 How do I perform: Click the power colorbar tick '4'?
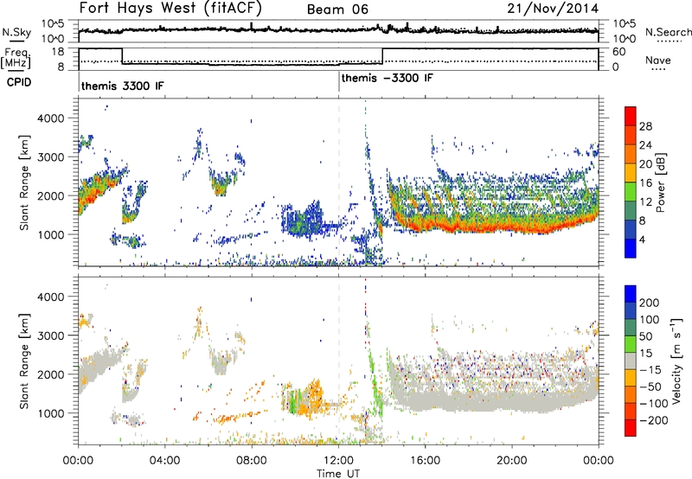point(643,239)
